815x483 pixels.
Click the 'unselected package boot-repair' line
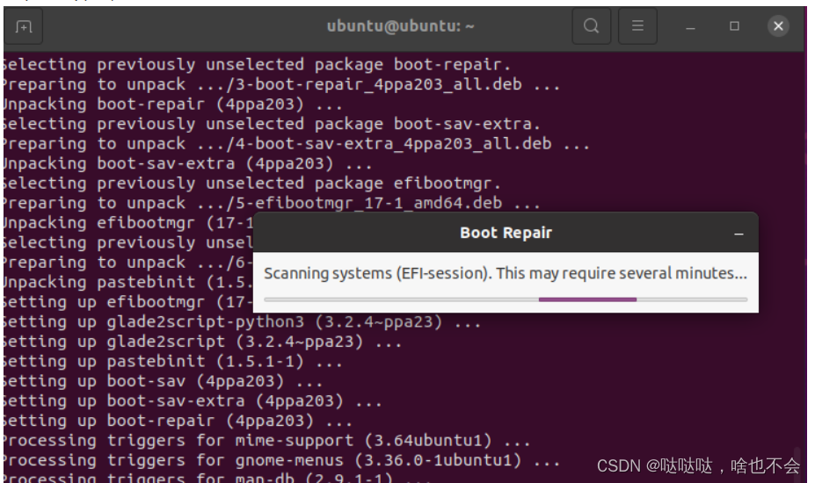pyautogui.click(x=256, y=65)
